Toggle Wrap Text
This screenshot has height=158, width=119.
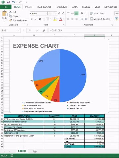(97, 13)
